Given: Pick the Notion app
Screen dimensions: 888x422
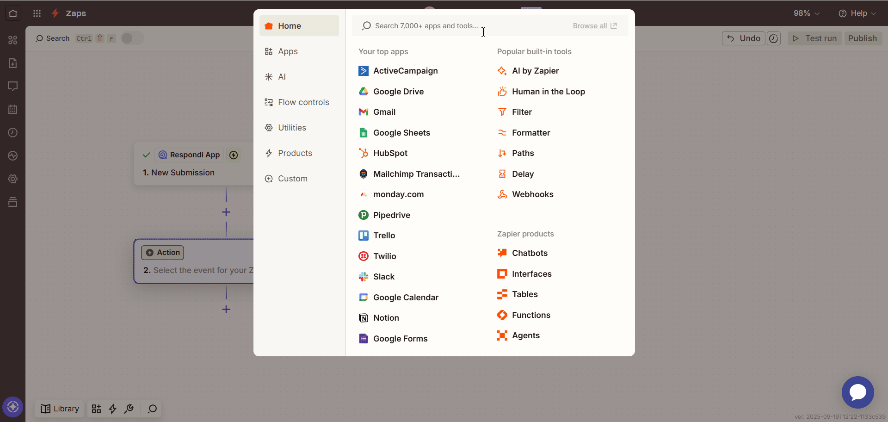Looking at the screenshot, I should (379, 318).
